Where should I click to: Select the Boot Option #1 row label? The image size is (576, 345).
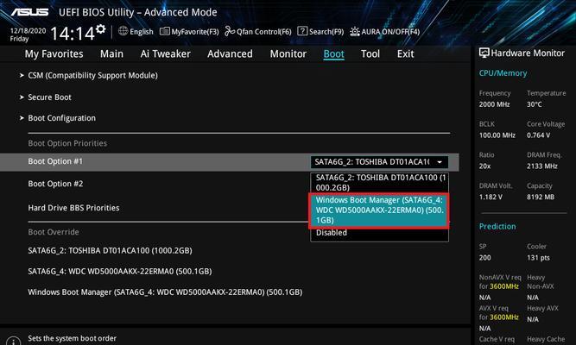pos(55,161)
